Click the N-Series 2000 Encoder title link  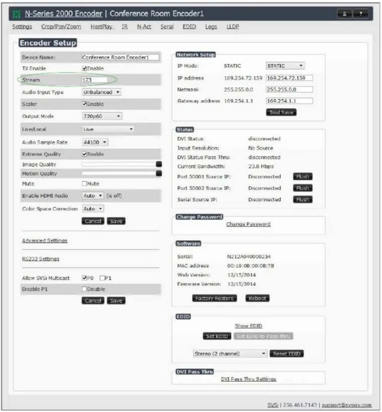(64, 14)
